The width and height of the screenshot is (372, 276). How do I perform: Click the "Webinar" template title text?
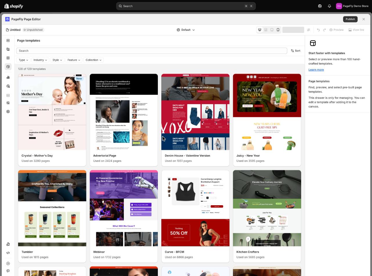[99, 252]
